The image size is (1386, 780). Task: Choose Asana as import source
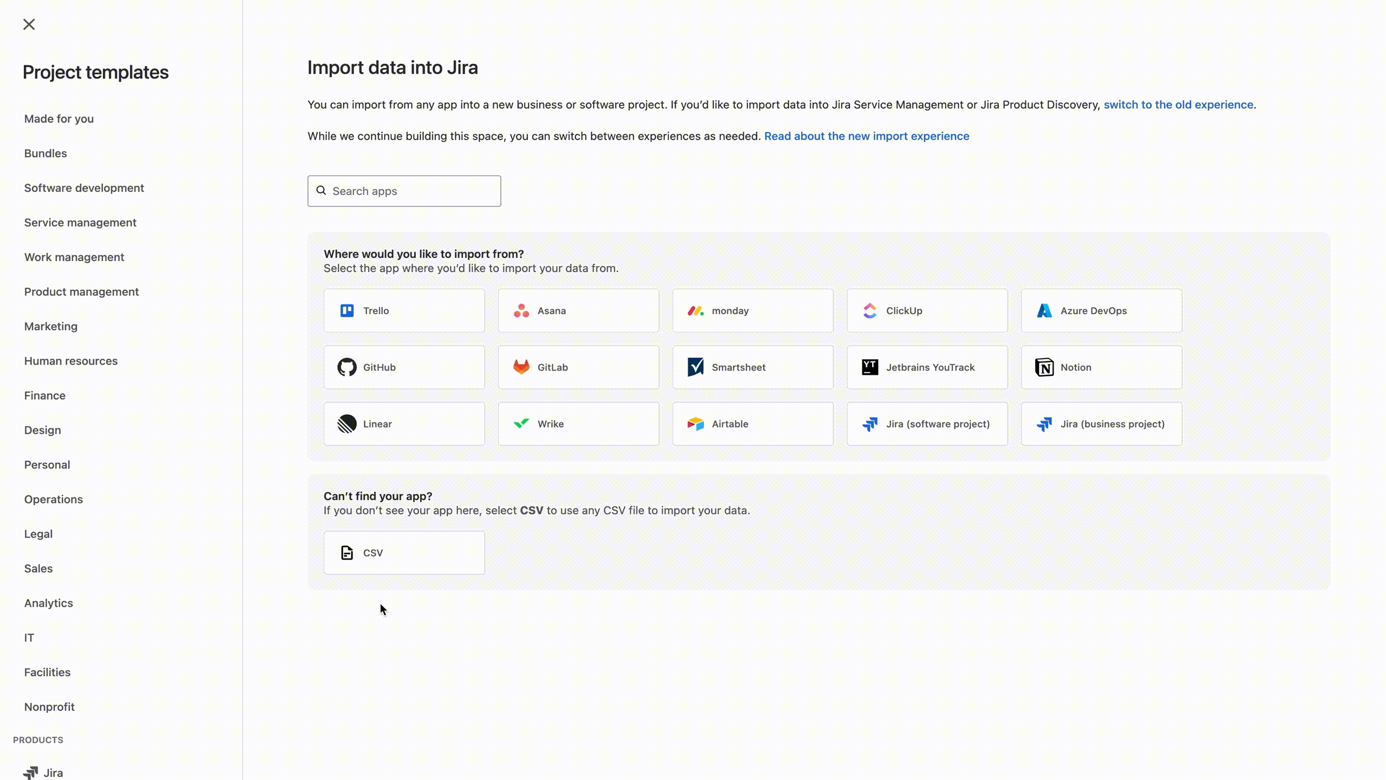[x=579, y=310]
